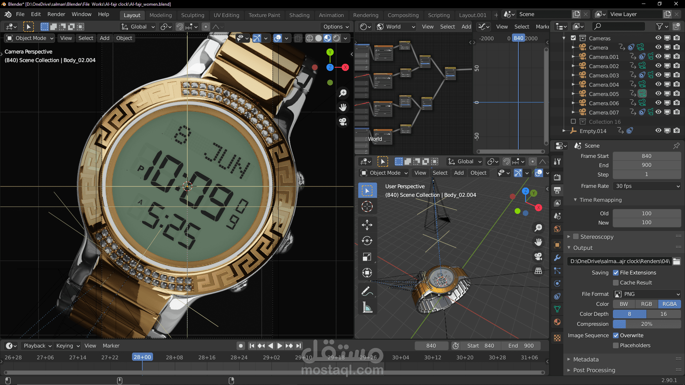The width and height of the screenshot is (685, 385).
Task: Select the Rotate tool in the toolbar
Action: point(367,241)
